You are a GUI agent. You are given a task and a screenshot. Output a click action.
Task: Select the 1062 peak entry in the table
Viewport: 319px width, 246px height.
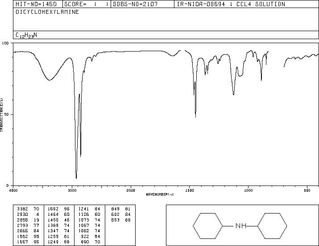tap(89, 231)
